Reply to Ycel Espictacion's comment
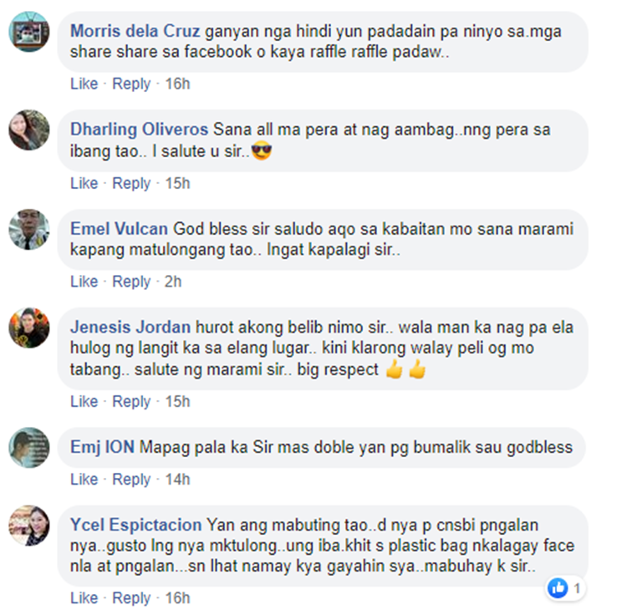This screenshot has height=610, width=627. click(131, 598)
